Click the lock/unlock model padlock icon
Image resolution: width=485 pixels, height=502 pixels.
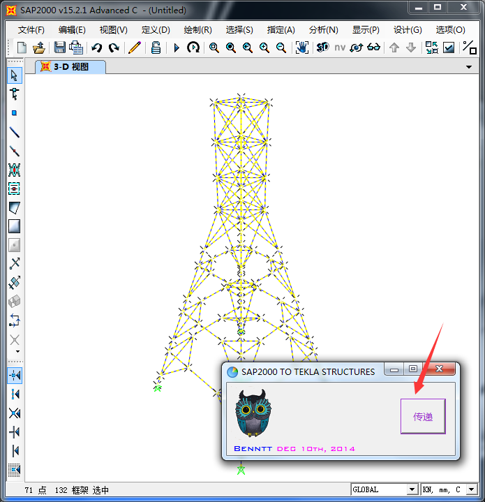(x=156, y=47)
